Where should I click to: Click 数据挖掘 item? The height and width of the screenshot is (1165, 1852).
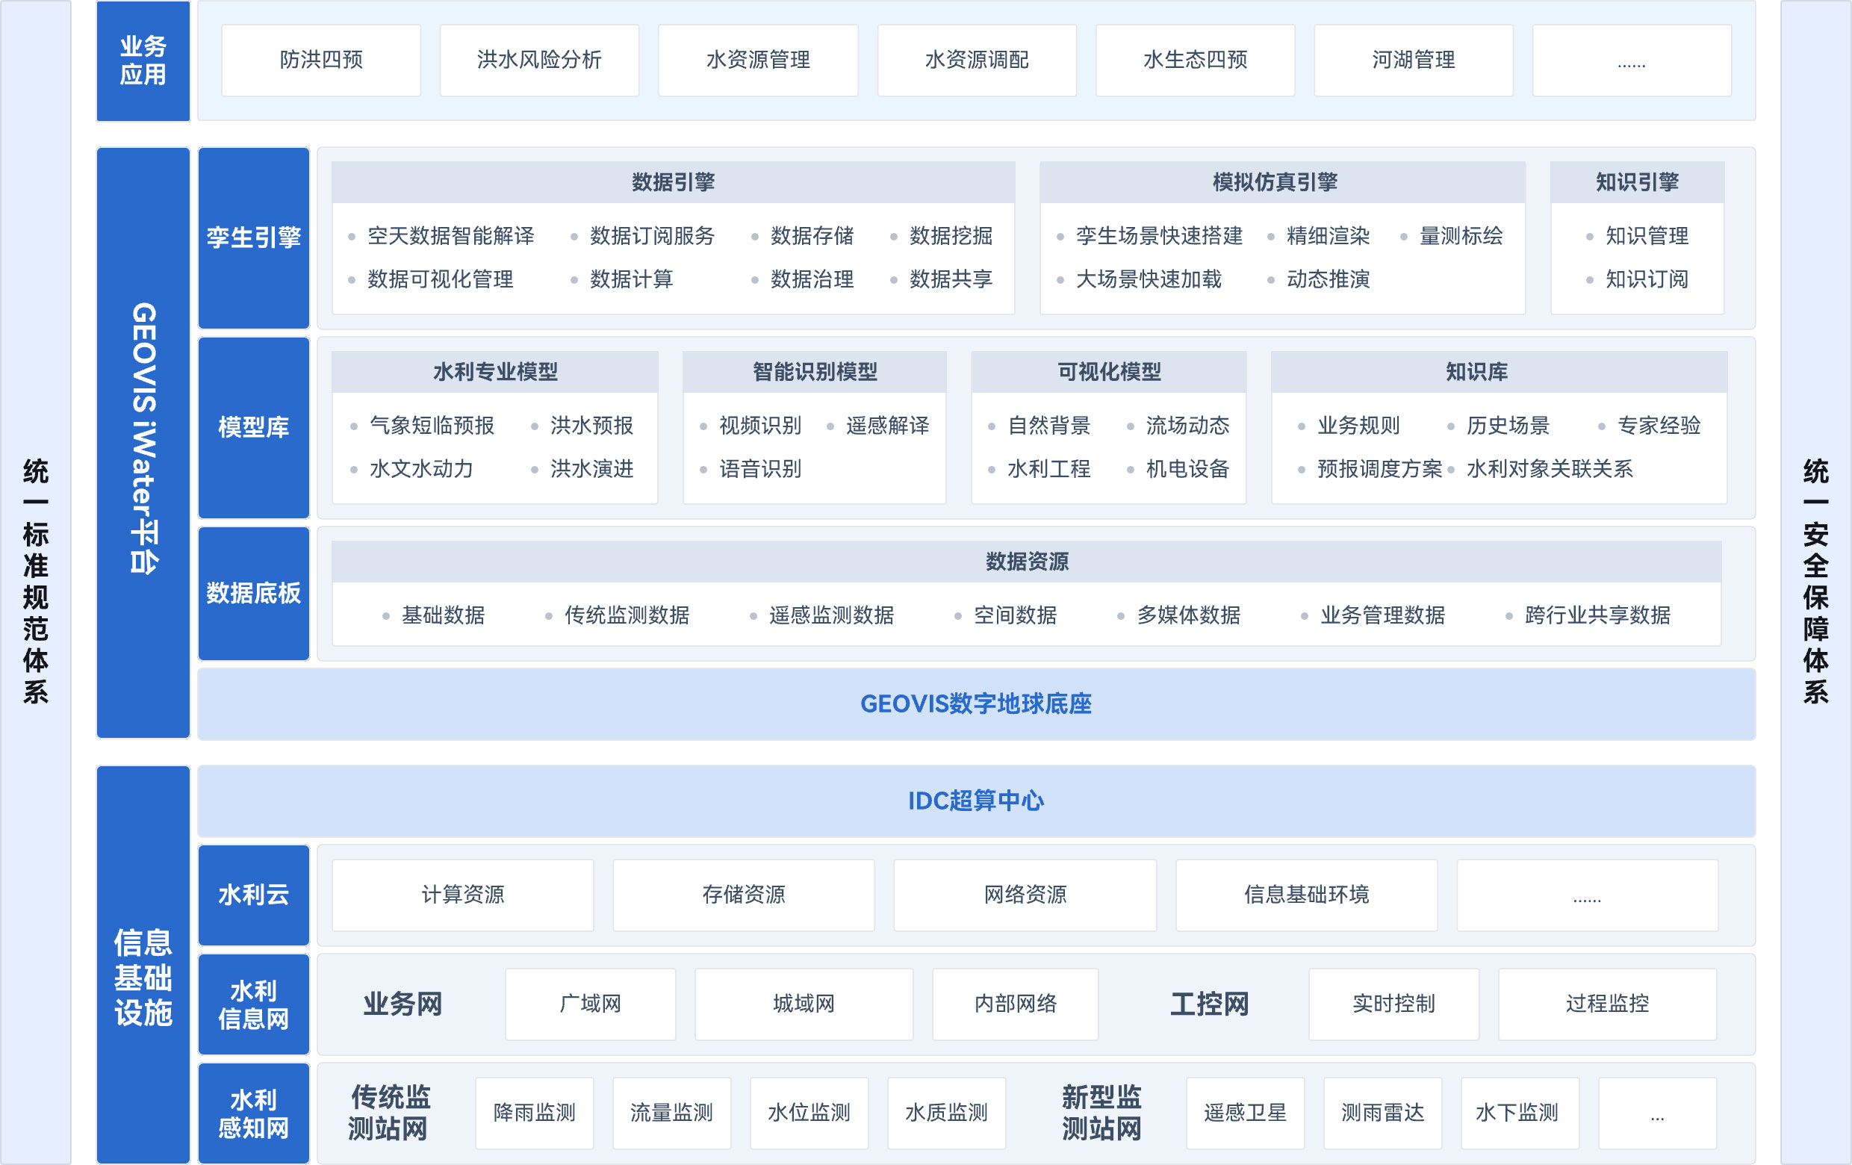[x=951, y=236]
